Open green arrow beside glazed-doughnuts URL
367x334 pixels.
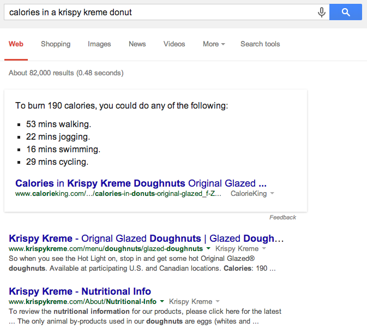point(208,248)
